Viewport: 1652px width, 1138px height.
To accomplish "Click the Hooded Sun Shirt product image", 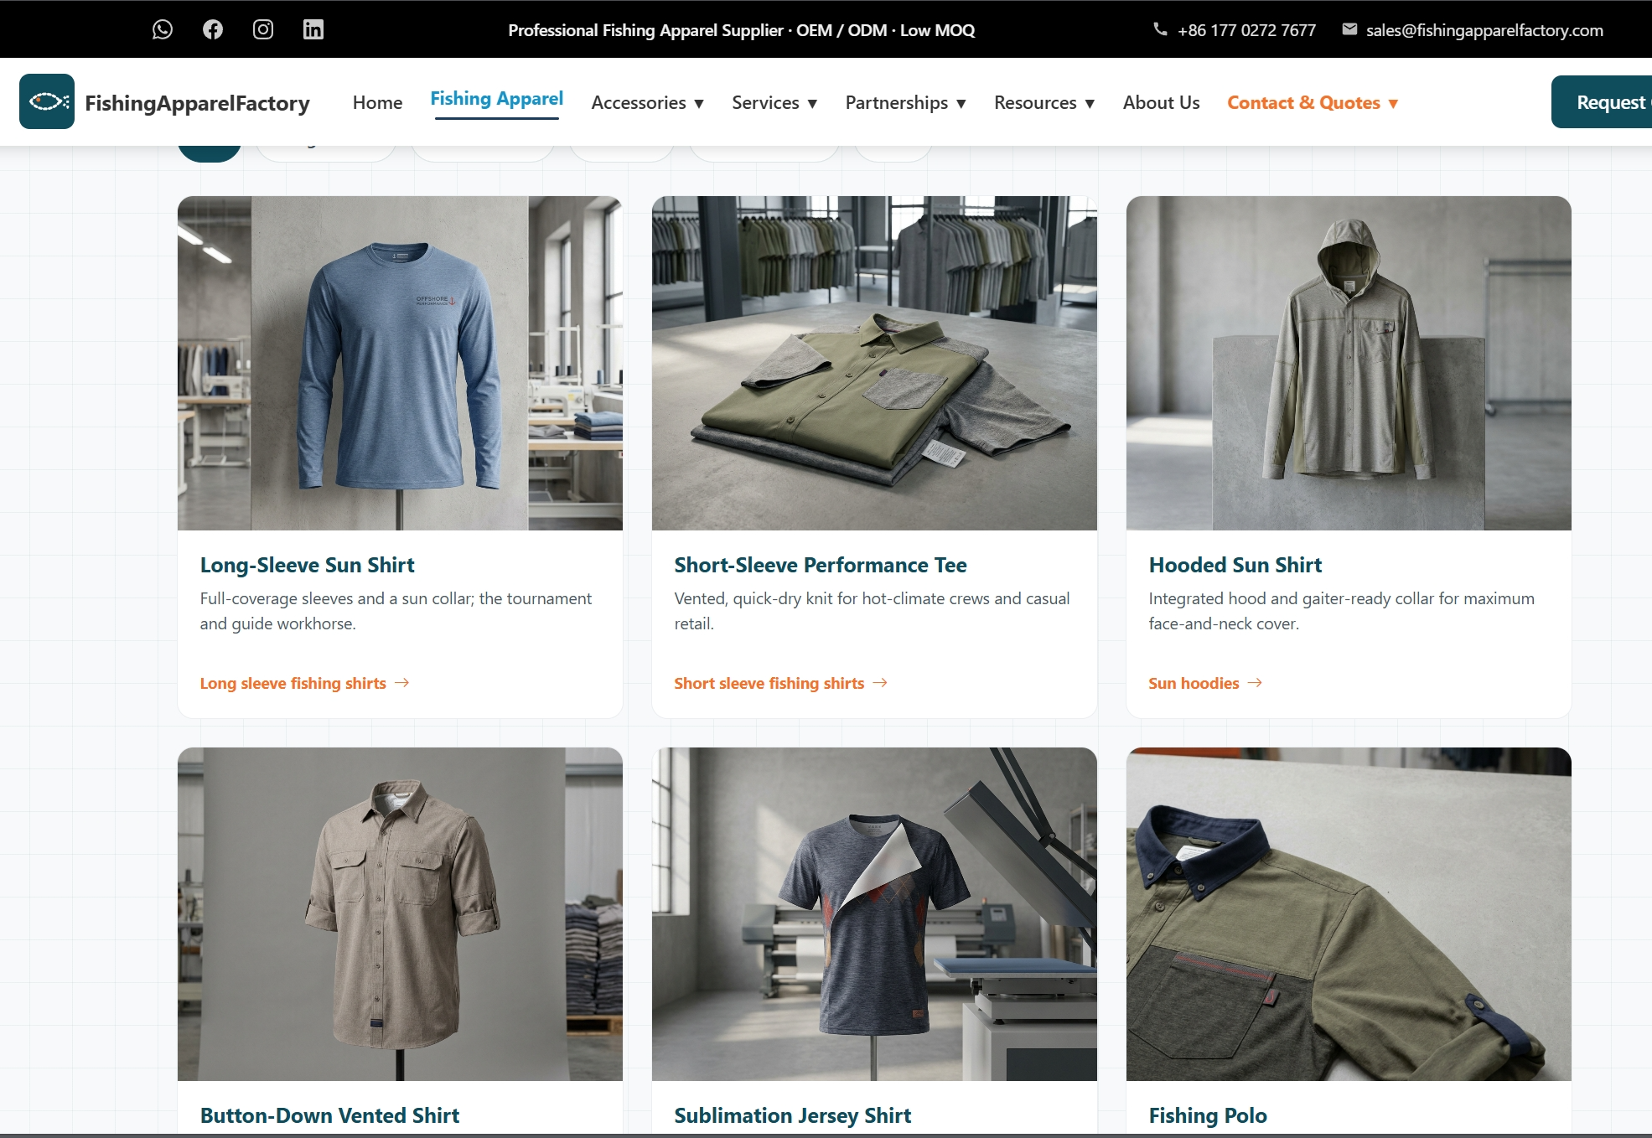I will click(1349, 363).
